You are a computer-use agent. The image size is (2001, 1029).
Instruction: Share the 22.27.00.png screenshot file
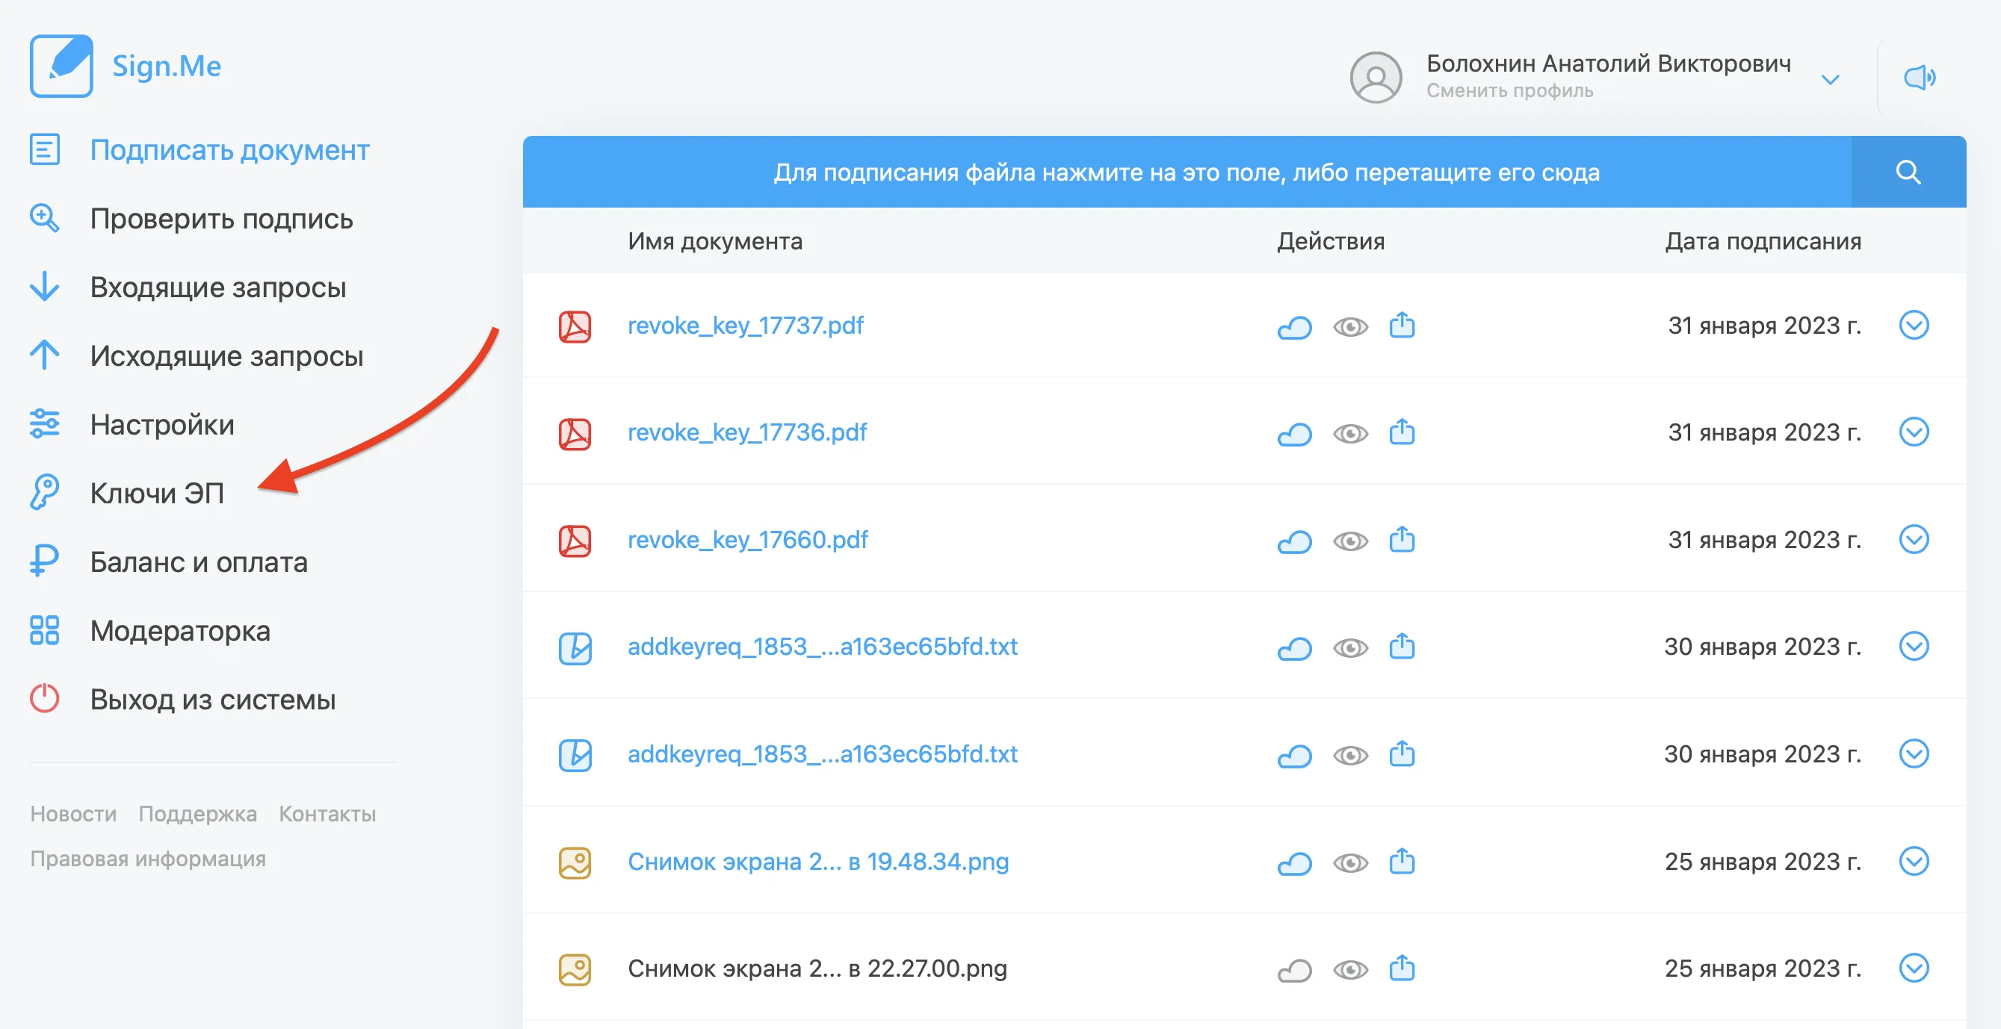(1401, 968)
